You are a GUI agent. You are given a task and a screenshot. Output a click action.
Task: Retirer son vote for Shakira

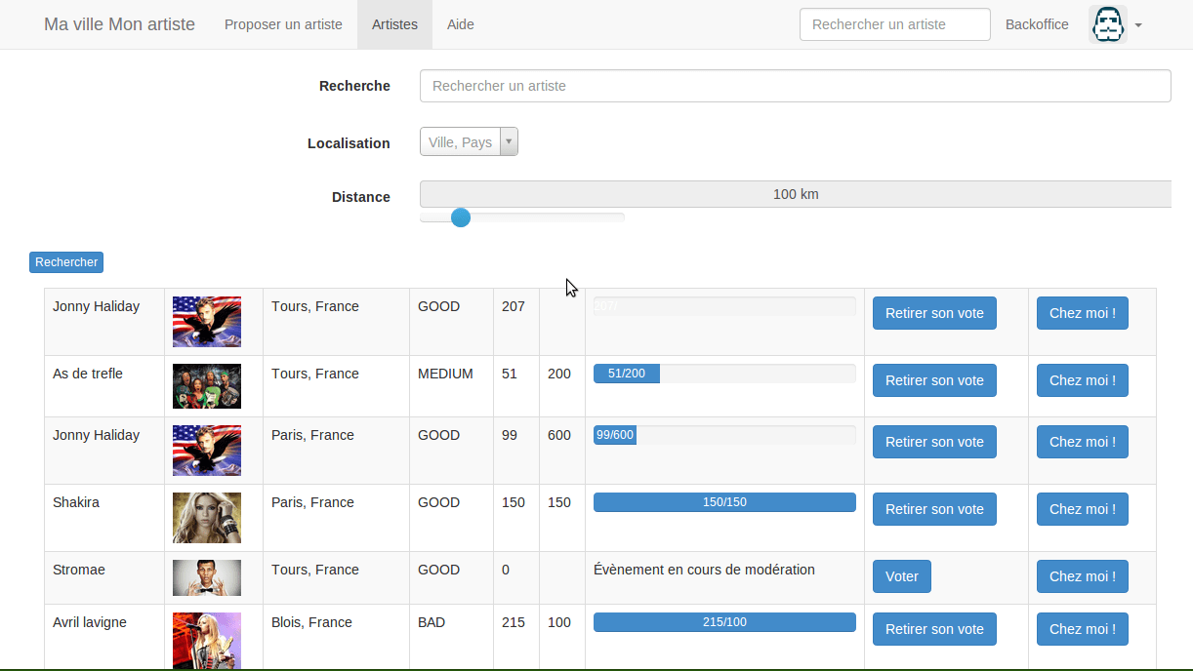934,509
